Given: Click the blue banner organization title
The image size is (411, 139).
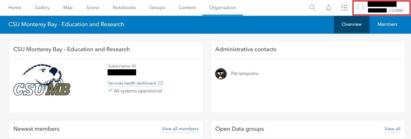Looking at the screenshot, I should [x=66, y=24].
